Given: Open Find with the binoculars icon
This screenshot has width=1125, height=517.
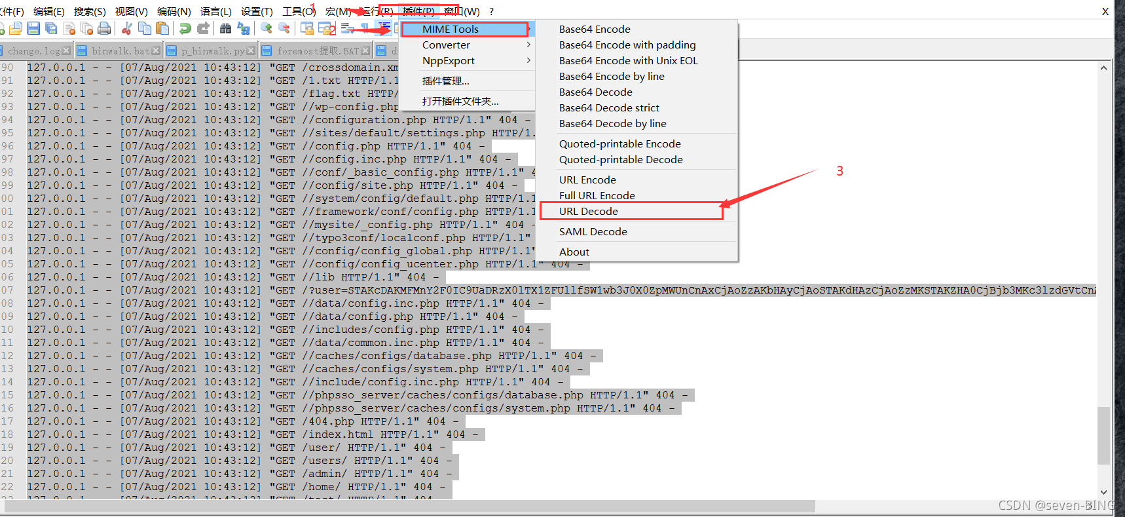Looking at the screenshot, I should pyautogui.click(x=225, y=28).
